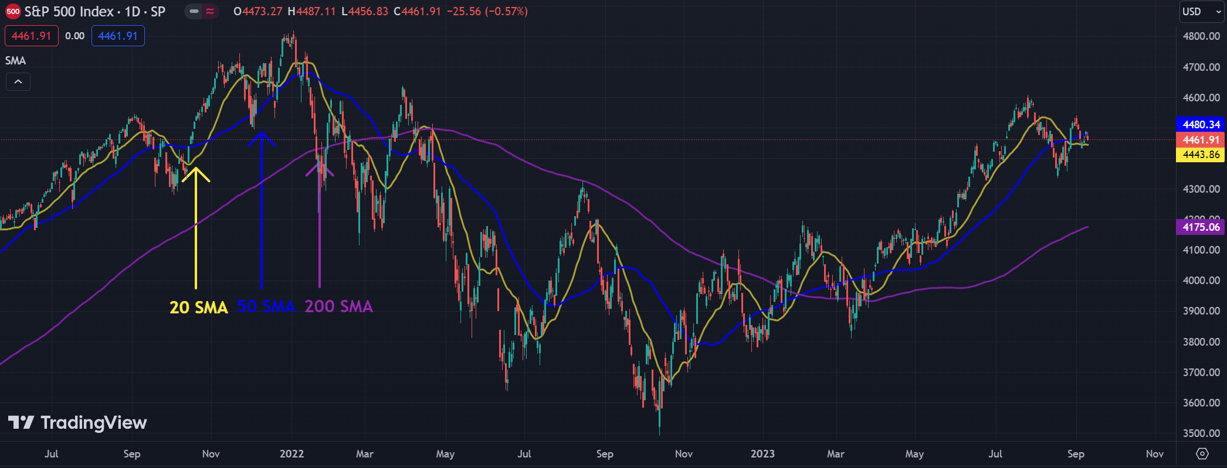Select the SMA indicator legend label
The width and height of the screenshot is (1227, 468).
point(16,60)
